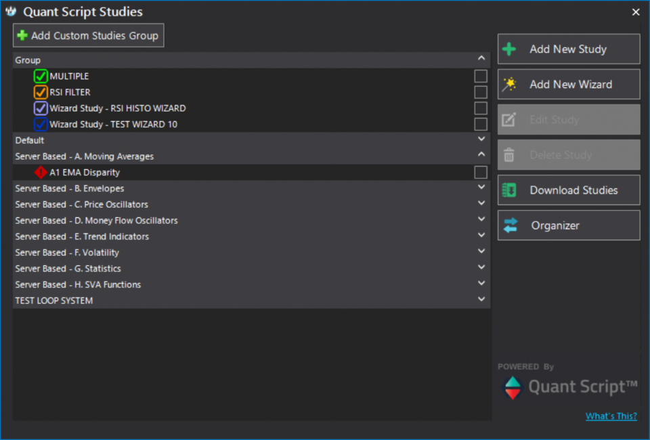Collapse the Group section chevron
Screen dimensions: 650x440
click(x=481, y=58)
